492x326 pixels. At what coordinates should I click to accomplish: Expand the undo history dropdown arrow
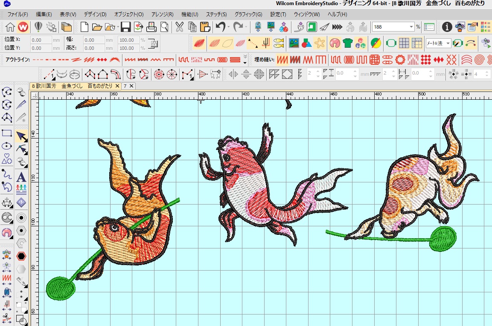tap(228, 27)
